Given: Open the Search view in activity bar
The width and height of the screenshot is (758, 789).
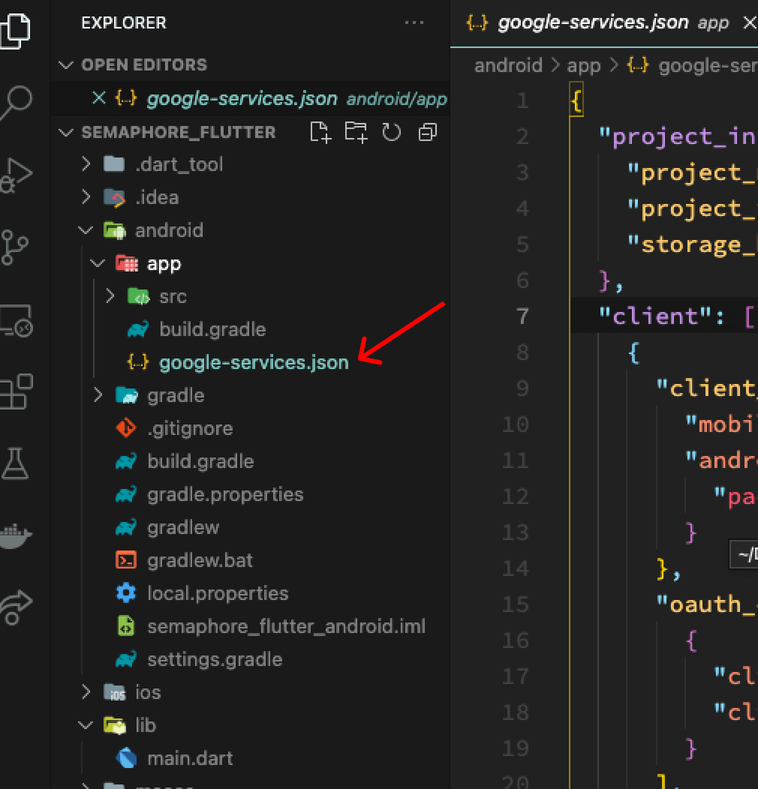Looking at the screenshot, I should 18,101.
